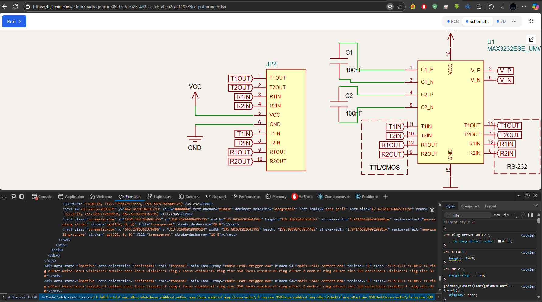This screenshot has width=542, height=302.
Task: Toggle the .cls element classes panel
Action: pyautogui.click(x=505, y=215)
